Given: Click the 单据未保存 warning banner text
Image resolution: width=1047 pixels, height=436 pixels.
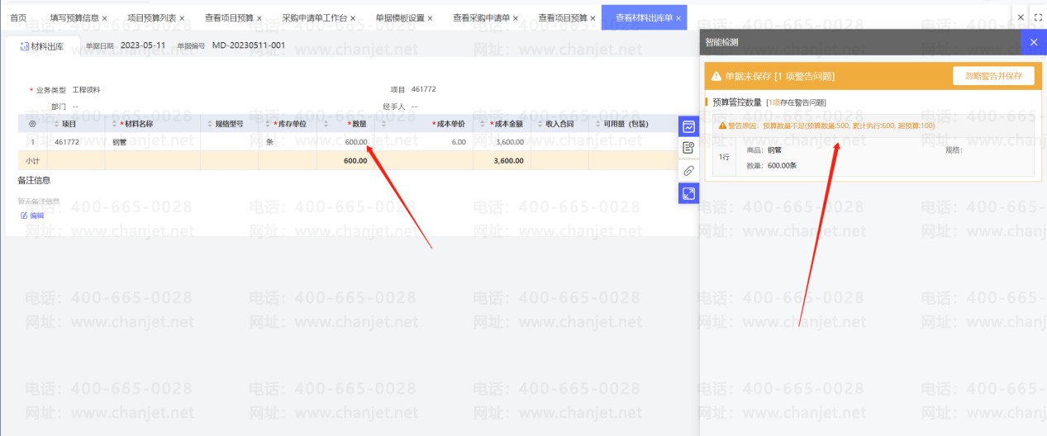Looking at the screenshot, I should pos(779,76).
